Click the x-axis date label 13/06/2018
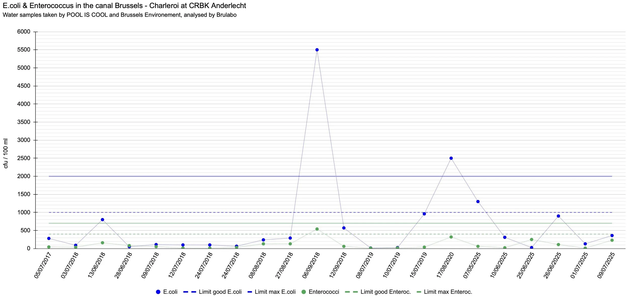 [96, 265]
